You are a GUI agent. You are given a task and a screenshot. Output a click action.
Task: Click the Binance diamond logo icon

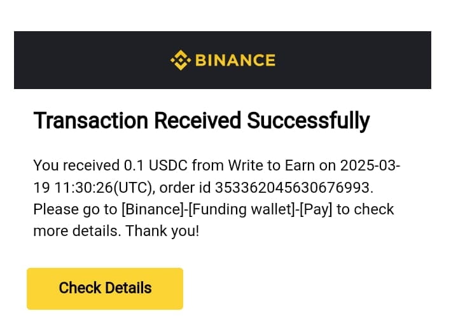coord(180,60)
